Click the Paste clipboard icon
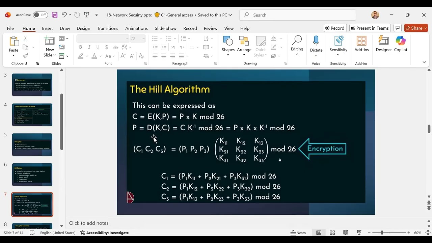 click(14, 42)
